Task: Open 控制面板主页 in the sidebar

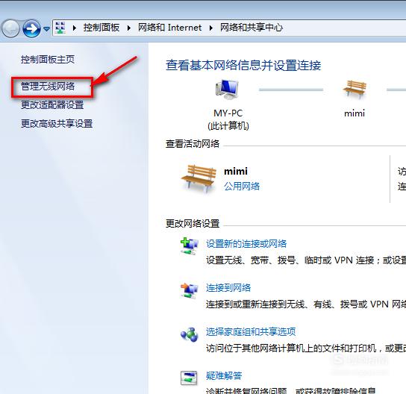Action: point(48,60)
